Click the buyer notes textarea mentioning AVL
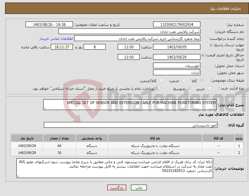249x196 pixels. click(115, 168)
